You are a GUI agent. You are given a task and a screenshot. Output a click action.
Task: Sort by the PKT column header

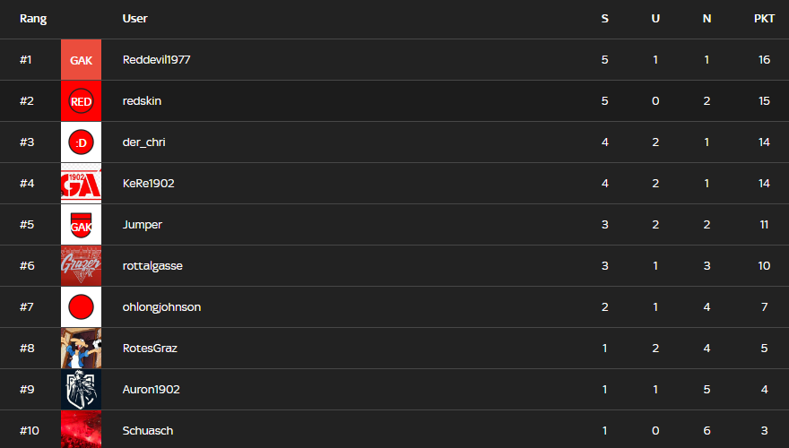(x=764, y=19)
